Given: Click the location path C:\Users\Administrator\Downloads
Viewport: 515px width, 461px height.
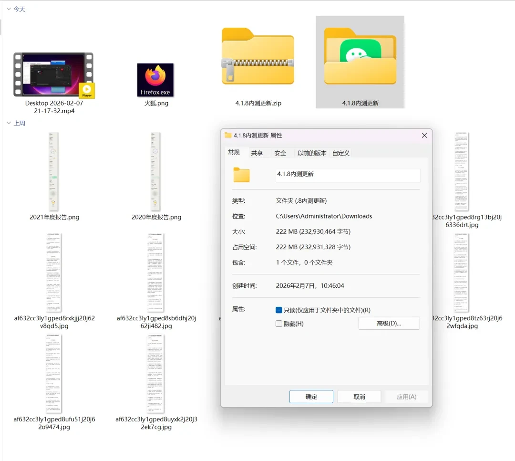Looking at the screenshot, I should coord(324,216).
